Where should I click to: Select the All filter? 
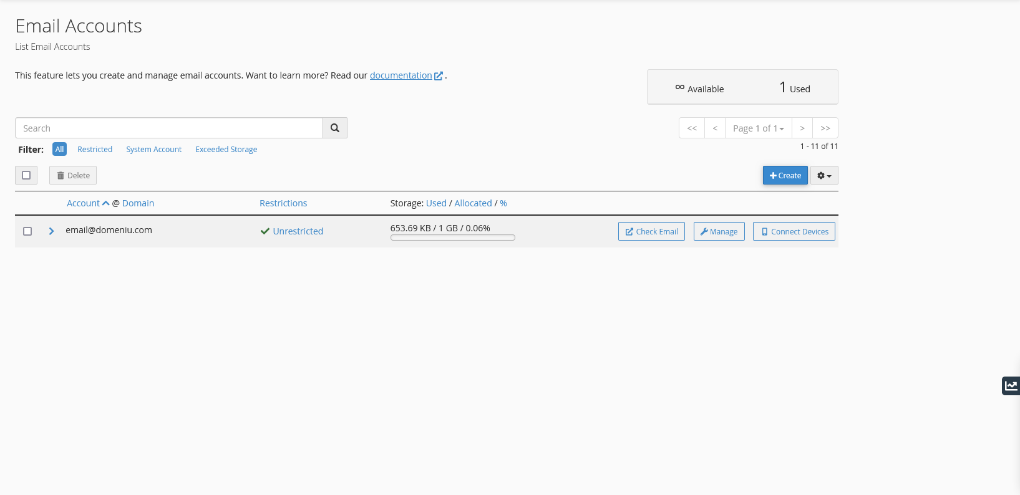pyautogui.click(x=59, y=149)
